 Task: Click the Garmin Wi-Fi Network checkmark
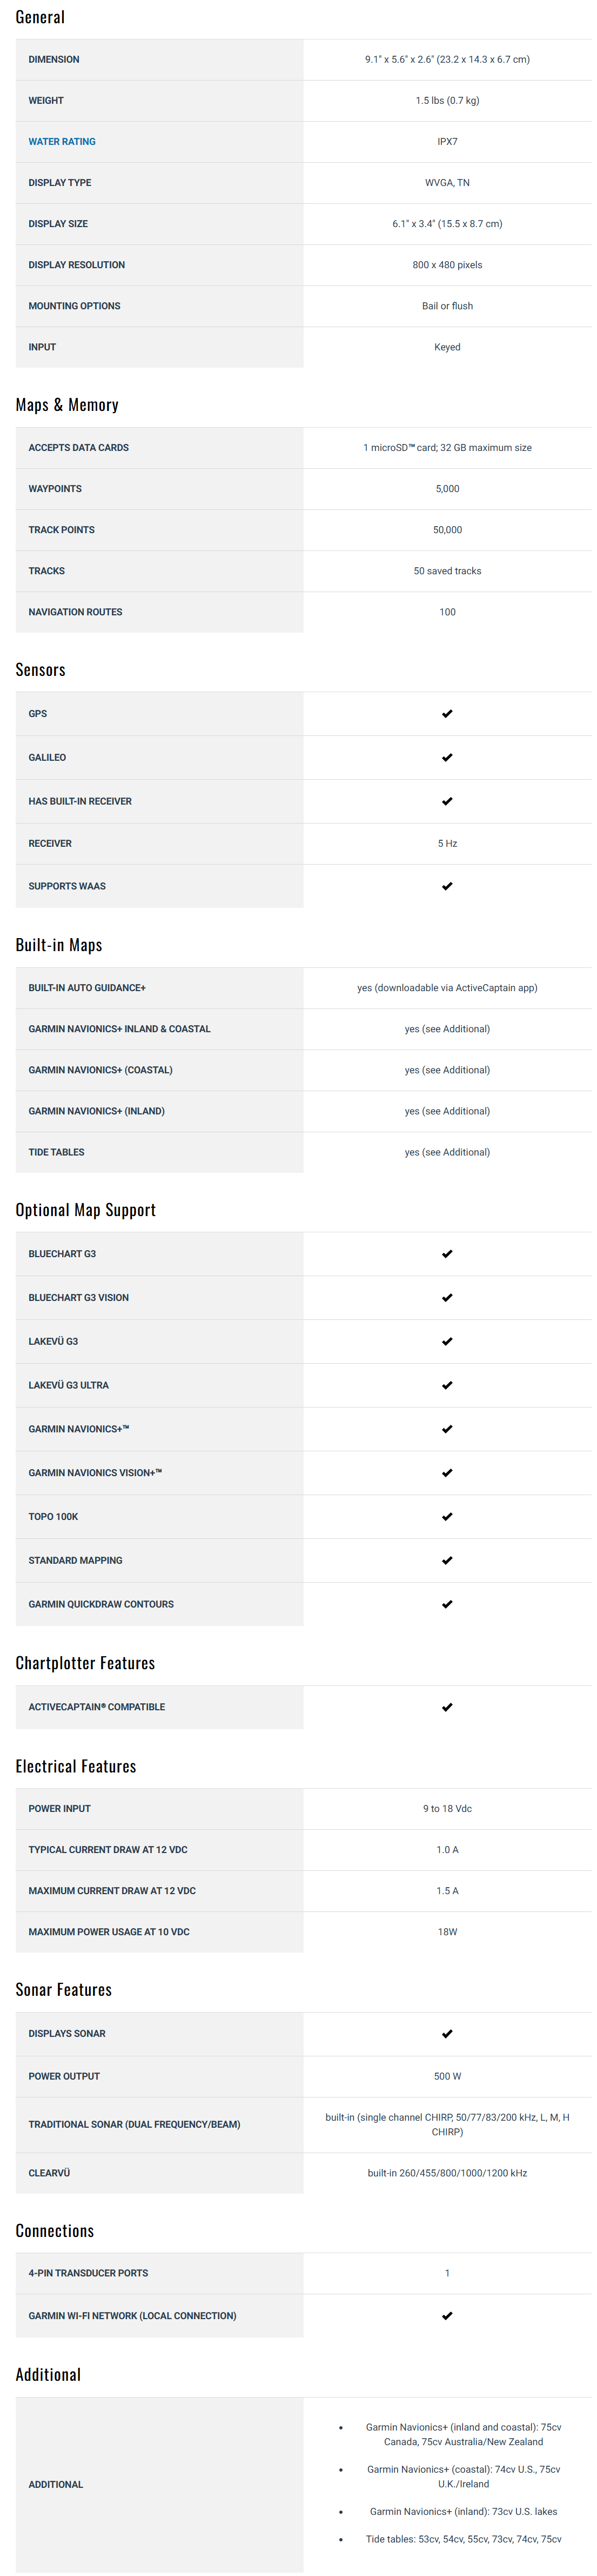click(447, 2316)
